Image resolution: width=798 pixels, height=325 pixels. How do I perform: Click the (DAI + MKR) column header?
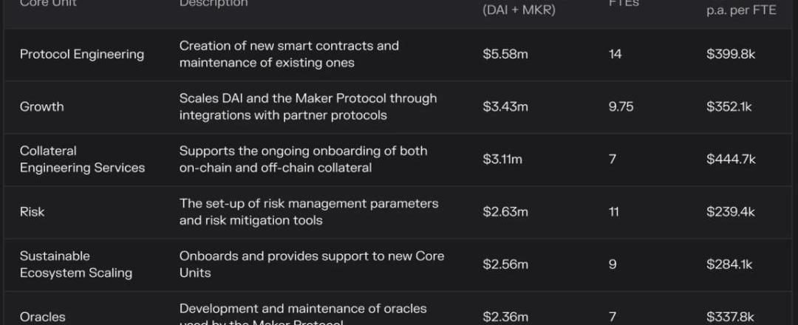click(x=519, y=10)
